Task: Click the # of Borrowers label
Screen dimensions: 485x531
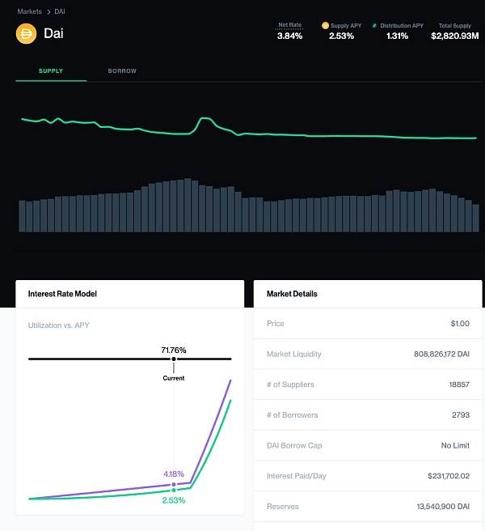Action: (293, 414)
